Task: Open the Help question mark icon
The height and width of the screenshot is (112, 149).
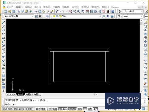Action: [113, 12]
